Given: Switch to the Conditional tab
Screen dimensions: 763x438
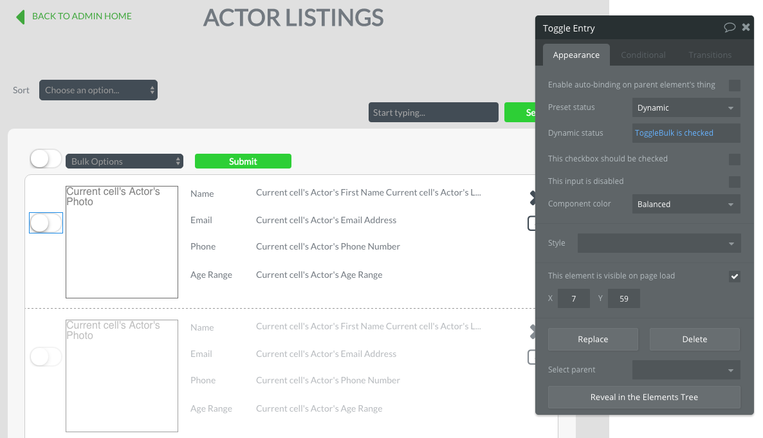Looking at the screenshot, I should 643,55.
